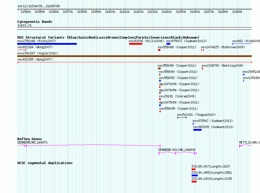Select the esv1351884 variant label
The height and width of the screenshot is (193, 260).
point(252,78)
